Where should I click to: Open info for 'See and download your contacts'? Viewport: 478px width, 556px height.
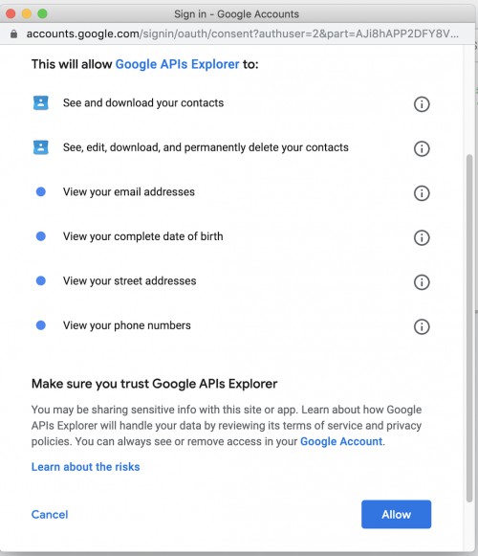422,104
